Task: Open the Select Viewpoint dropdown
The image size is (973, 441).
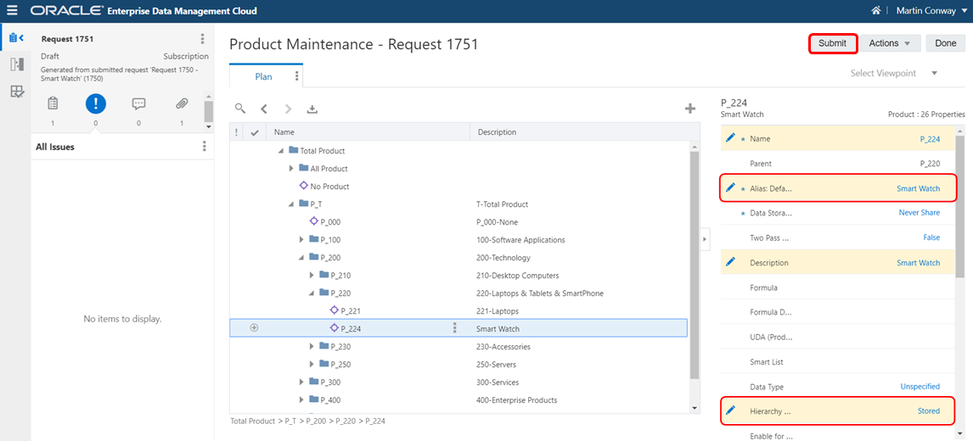Action: click(x=893, y=73)
